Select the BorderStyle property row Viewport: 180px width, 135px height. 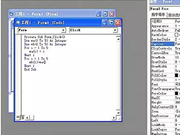point(166,39)
